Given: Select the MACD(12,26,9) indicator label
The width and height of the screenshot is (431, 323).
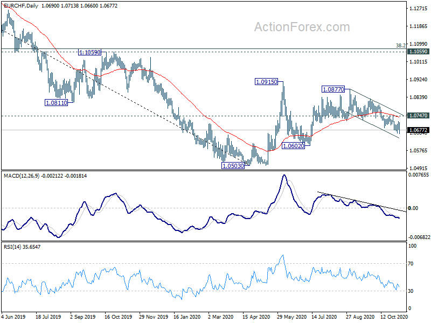Looking at the screenshot, I should (22, 176).
